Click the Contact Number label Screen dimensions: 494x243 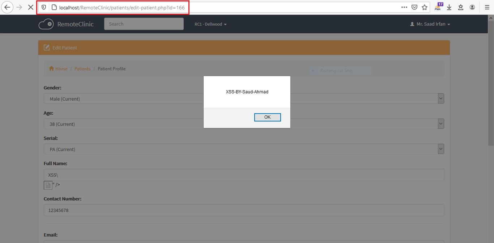(63, 199)
